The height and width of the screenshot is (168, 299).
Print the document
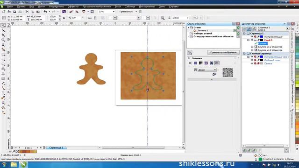pos(20,12)
